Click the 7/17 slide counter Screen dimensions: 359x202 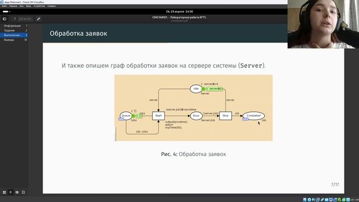pyautogui.click(x=335, y=185)
